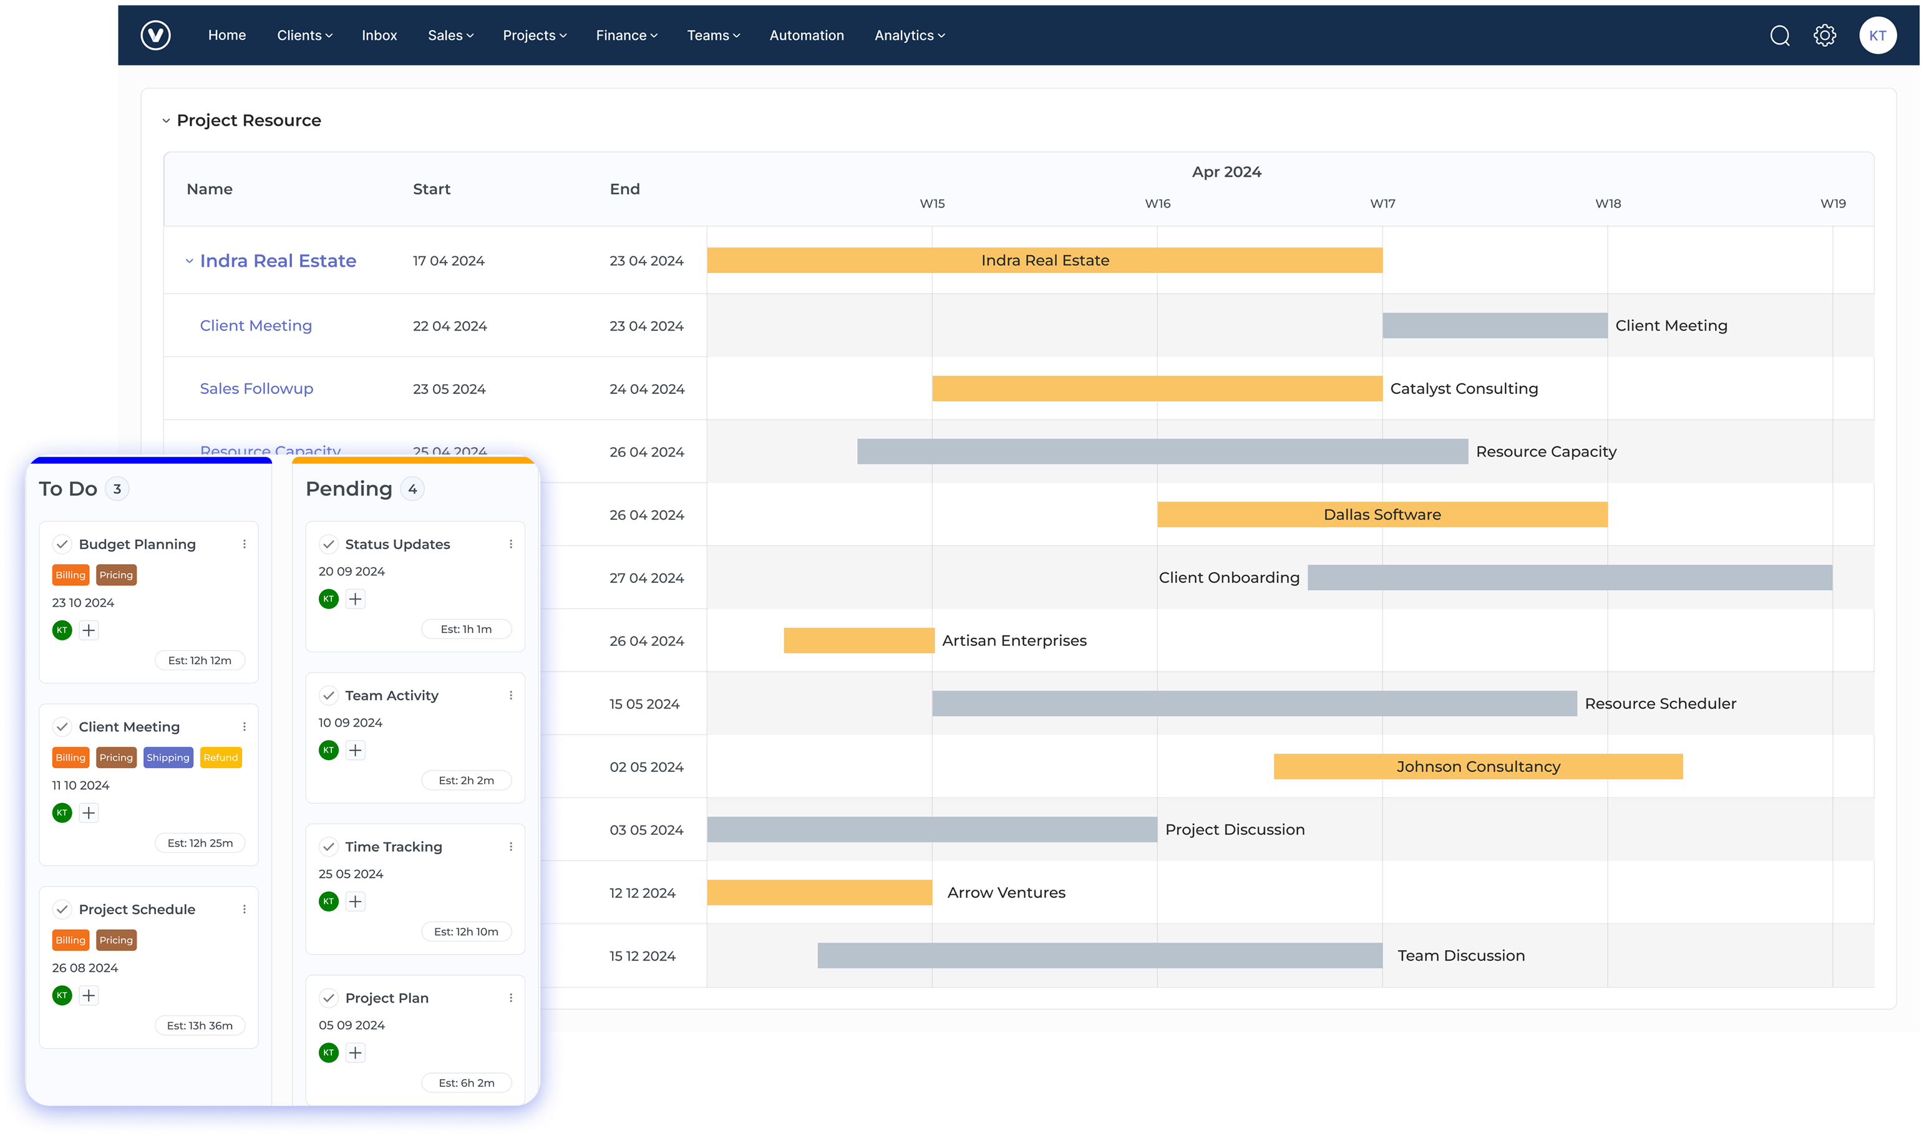Mark To Do Client Meeting task complete
The width and height of the screenshot is (1924, 1136).
point(62,727)
